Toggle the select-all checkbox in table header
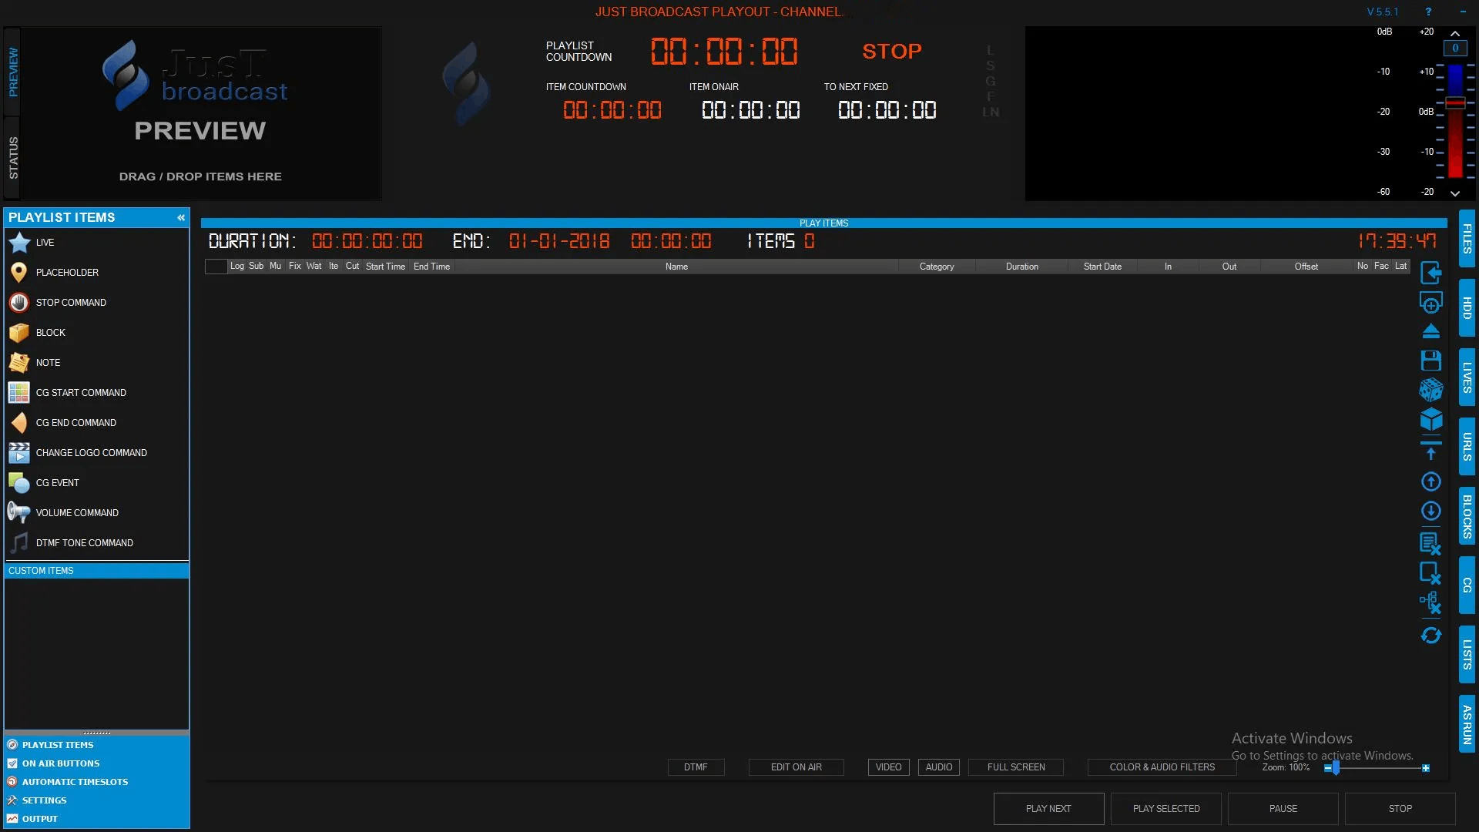The height and width of the screenshot is (832, 1479). click(216, 267)
